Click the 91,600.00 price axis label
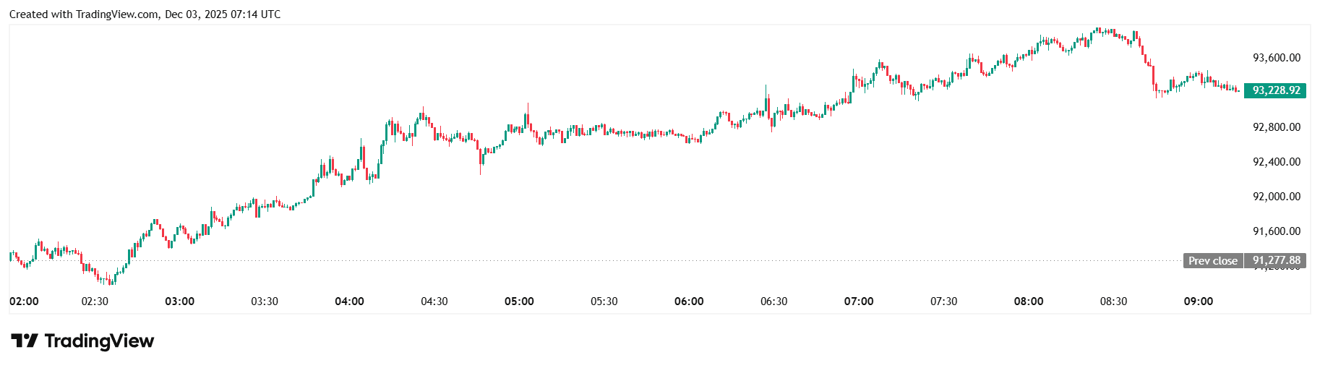The width and height of the screenshot is (1320, 368). pyautogui.click(x=1276, y=231)
